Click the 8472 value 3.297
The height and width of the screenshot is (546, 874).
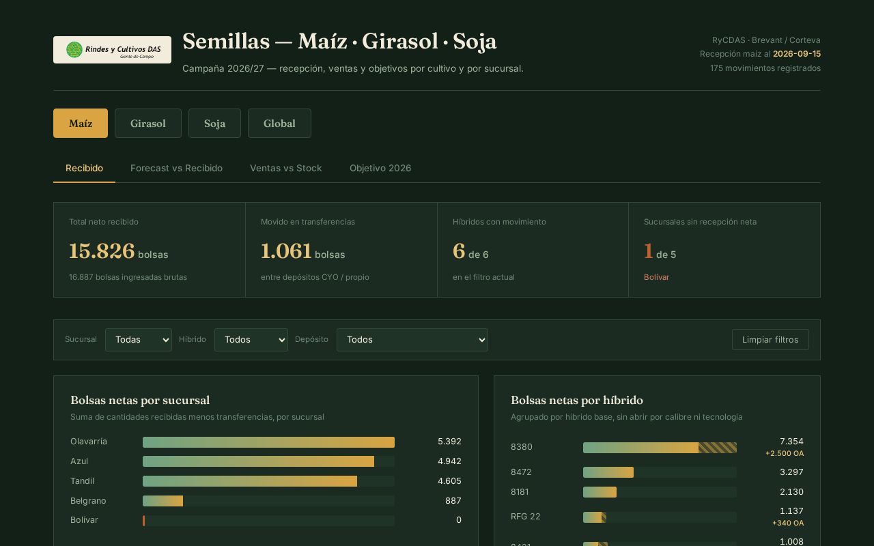791,472
